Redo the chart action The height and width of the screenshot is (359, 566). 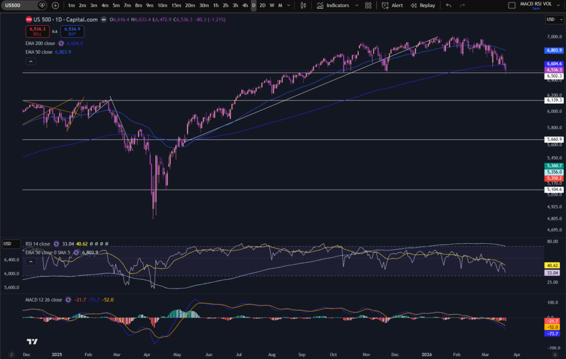462,6
